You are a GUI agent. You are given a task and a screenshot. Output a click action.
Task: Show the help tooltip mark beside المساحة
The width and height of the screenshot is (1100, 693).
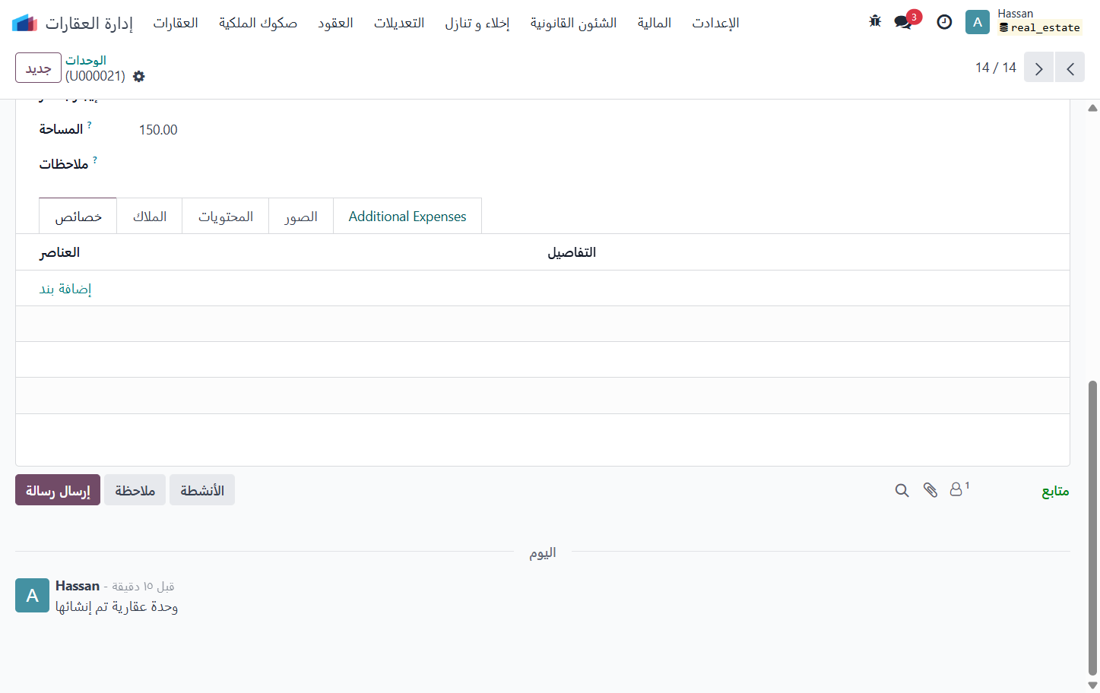click(x=89, y=124)
